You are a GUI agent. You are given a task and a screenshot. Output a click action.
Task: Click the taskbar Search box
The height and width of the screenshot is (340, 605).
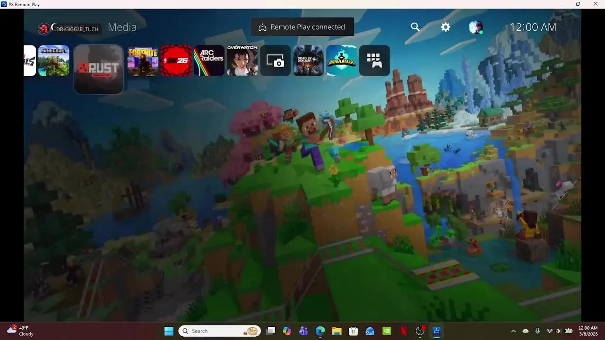point(220,331)
